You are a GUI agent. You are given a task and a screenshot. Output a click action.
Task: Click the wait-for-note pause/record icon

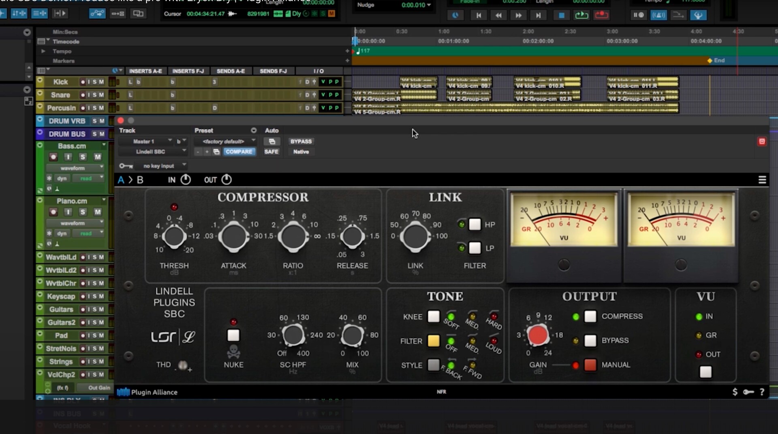coord(638,15)
